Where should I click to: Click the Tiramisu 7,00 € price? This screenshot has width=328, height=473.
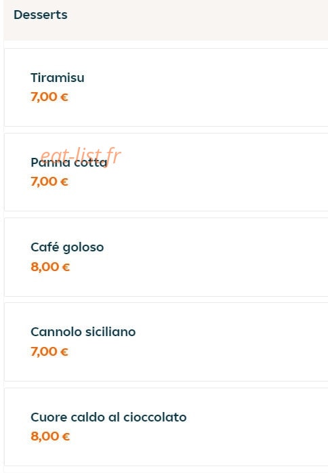click(x=49, y=97)
